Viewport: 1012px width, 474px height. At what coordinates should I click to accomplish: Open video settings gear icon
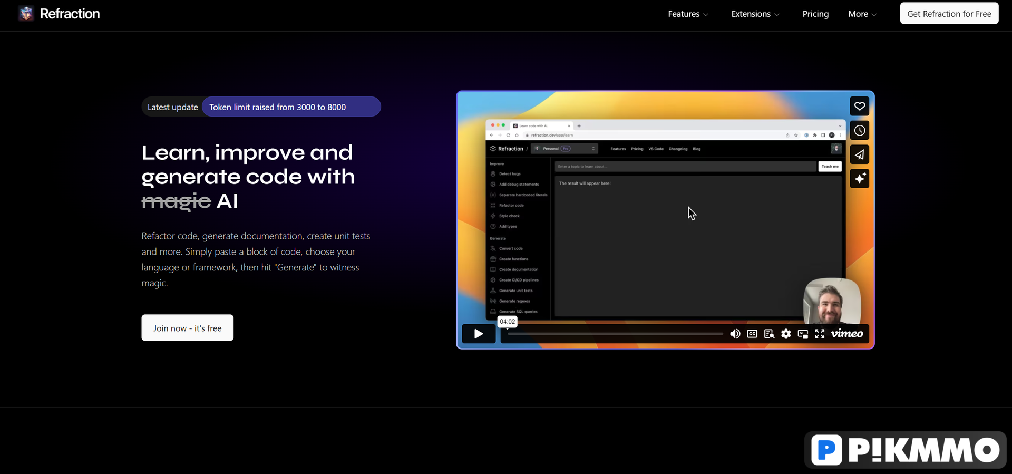click(786, 334)
